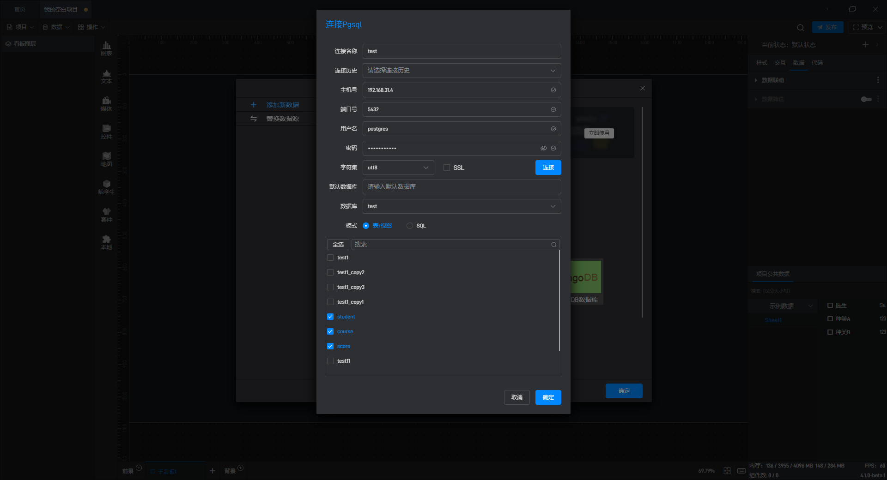Open the 示例数据 dropdown
Image resolution: width=887 pixels, height=480 pixels.
[782, 306]
